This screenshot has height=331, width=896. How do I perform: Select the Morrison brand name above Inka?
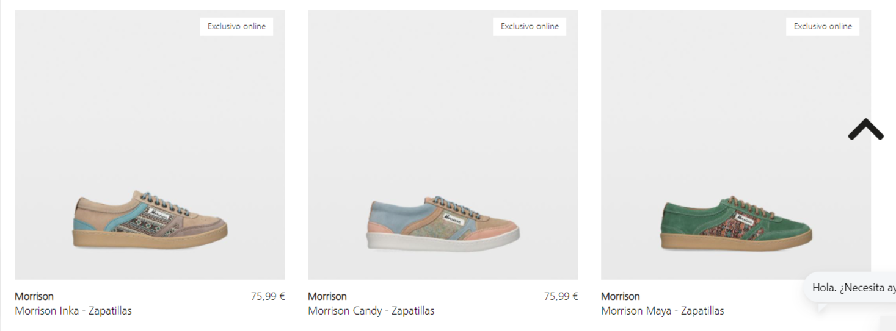(x=34, y=296)
